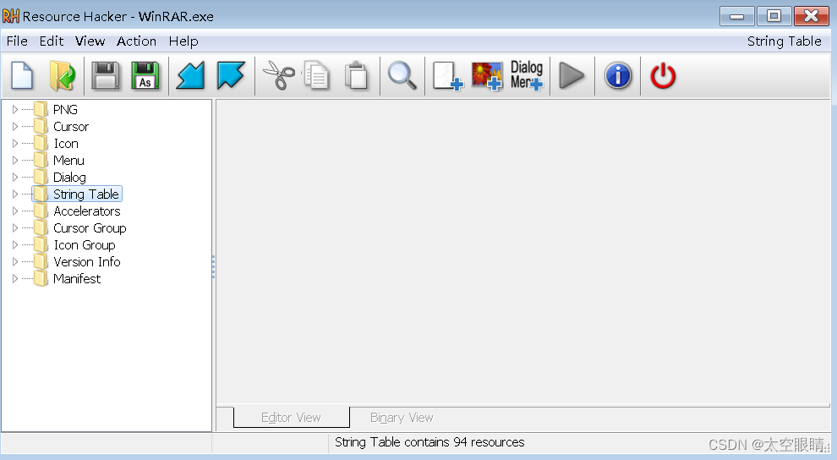Image resolution: width=837 pixels, height=460 pixels.
Task: Select the Menu folder in the tree
Action: 58,160
